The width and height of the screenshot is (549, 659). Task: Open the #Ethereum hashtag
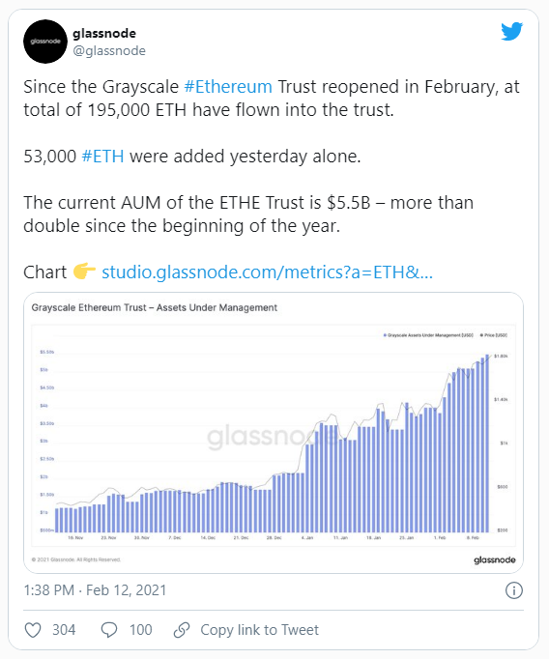(x=228, y=87)
